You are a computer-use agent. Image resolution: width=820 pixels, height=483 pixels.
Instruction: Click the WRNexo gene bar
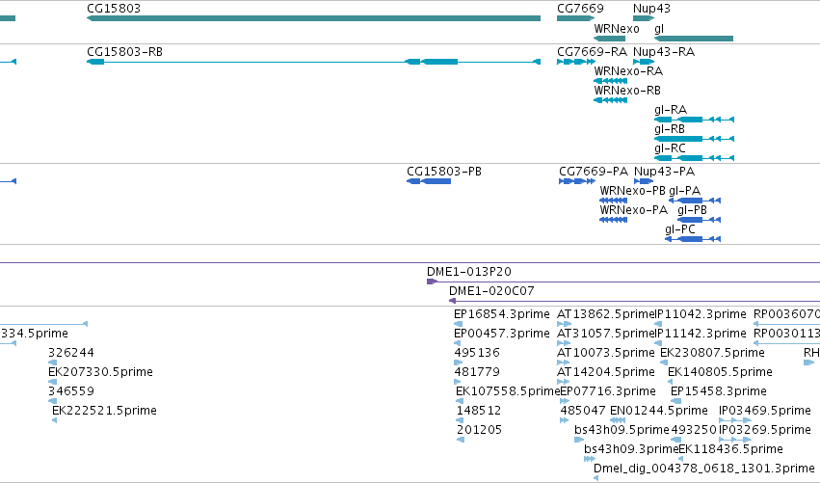(610, 39)
